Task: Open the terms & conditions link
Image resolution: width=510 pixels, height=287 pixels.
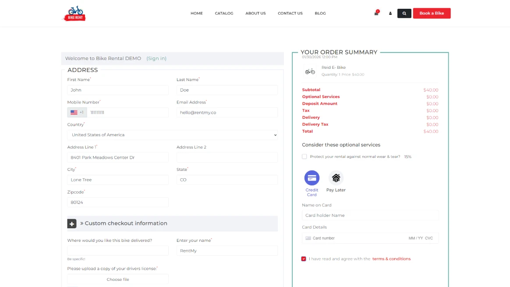Action: [x=391, y=259]
